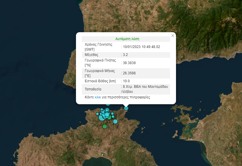Click the 'Εστιακό Βάθος [km]' label
This screenshot has height=166, width=242.
[100, 81]
